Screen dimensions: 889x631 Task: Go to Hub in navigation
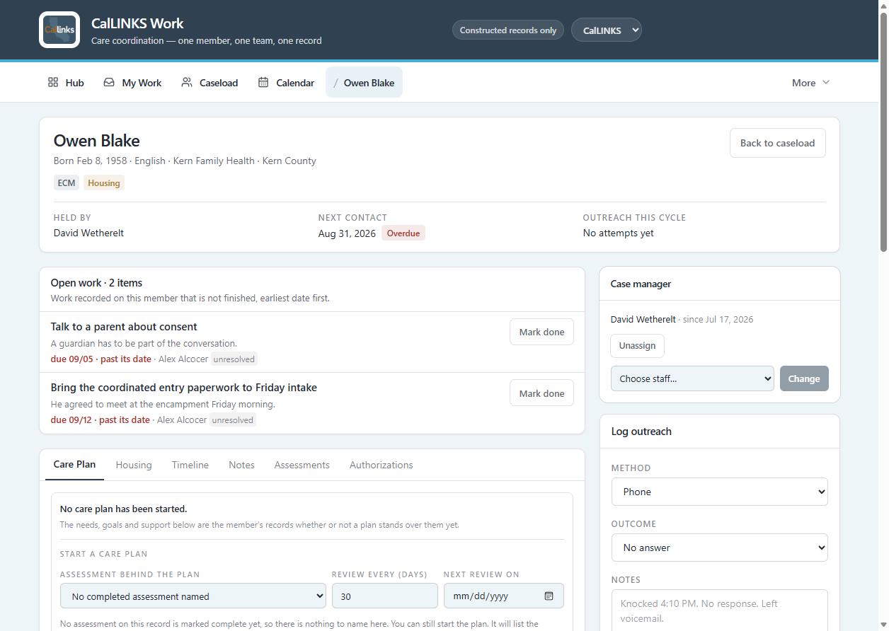66,82
